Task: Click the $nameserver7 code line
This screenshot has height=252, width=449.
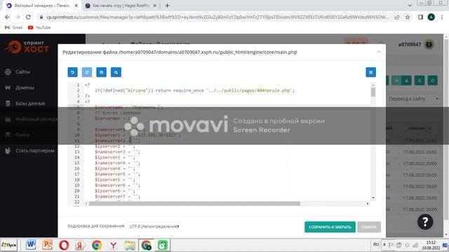Action: point(117,196)
